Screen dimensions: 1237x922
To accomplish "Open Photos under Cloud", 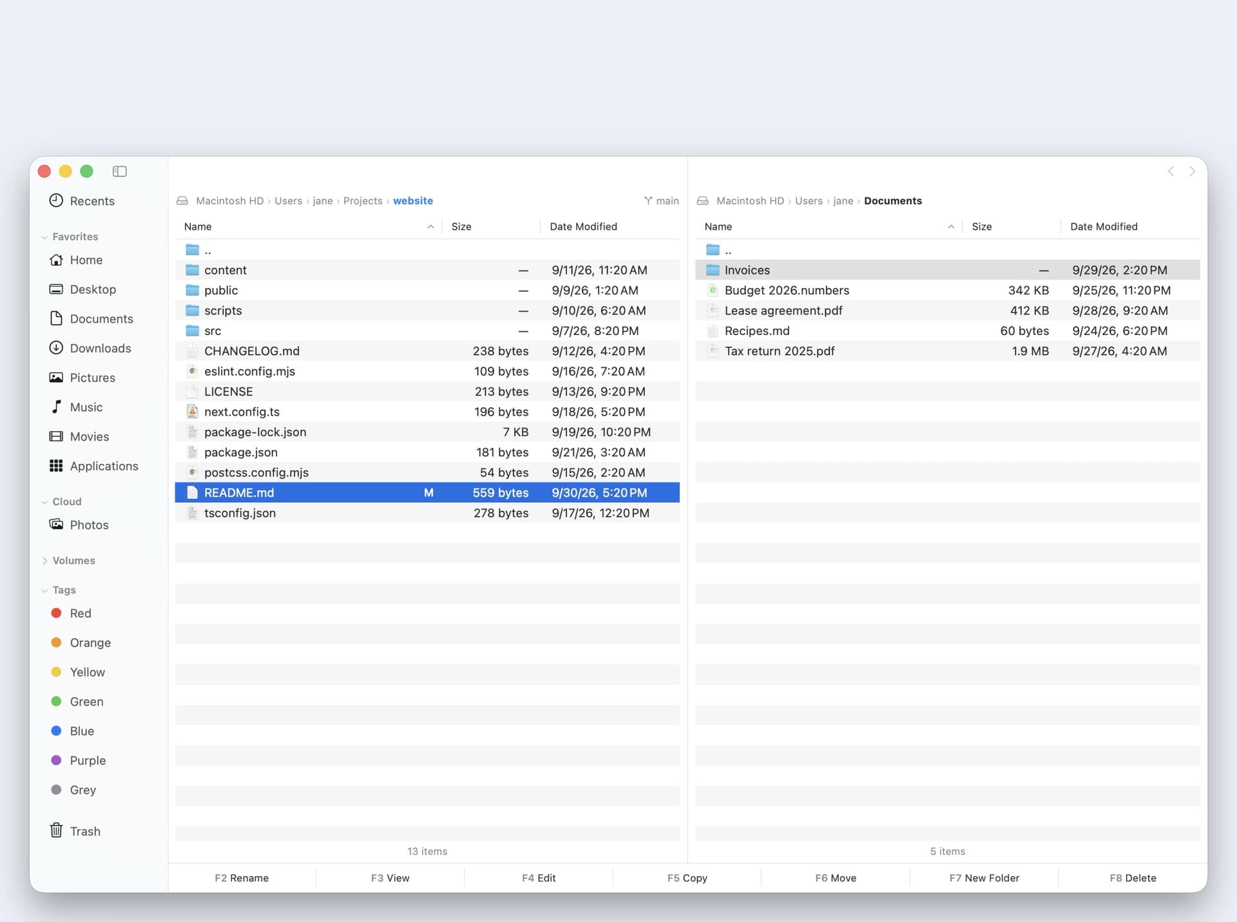I will 79,524.
